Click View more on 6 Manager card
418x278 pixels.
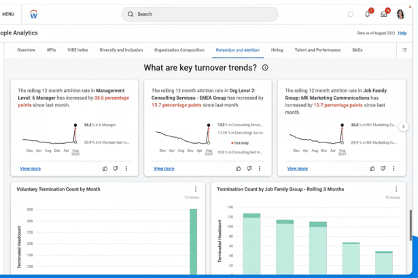coord(31,169)
